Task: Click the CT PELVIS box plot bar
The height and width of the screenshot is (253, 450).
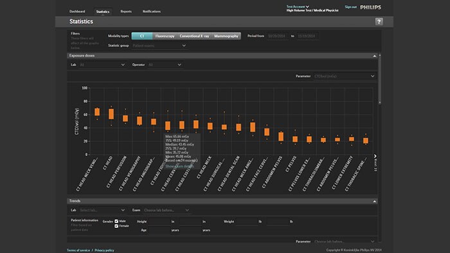Action: (295, 139)
